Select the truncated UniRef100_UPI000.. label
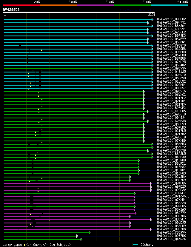Viewport: 191px width, 247px height. click(173, 196)
